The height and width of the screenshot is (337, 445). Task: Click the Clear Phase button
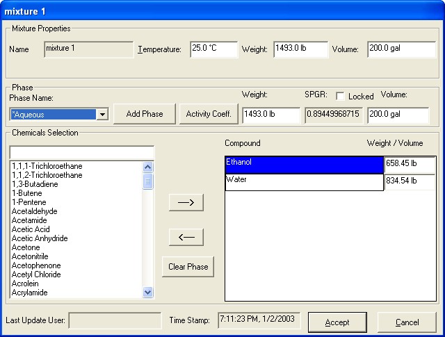click(x=188, y=267)
